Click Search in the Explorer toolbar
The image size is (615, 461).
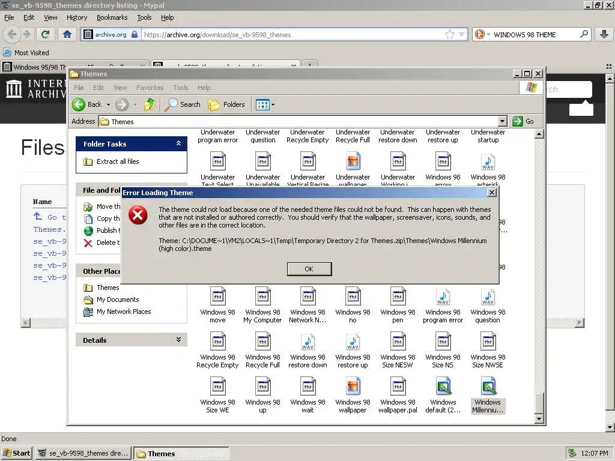click(x=183, y=104)
